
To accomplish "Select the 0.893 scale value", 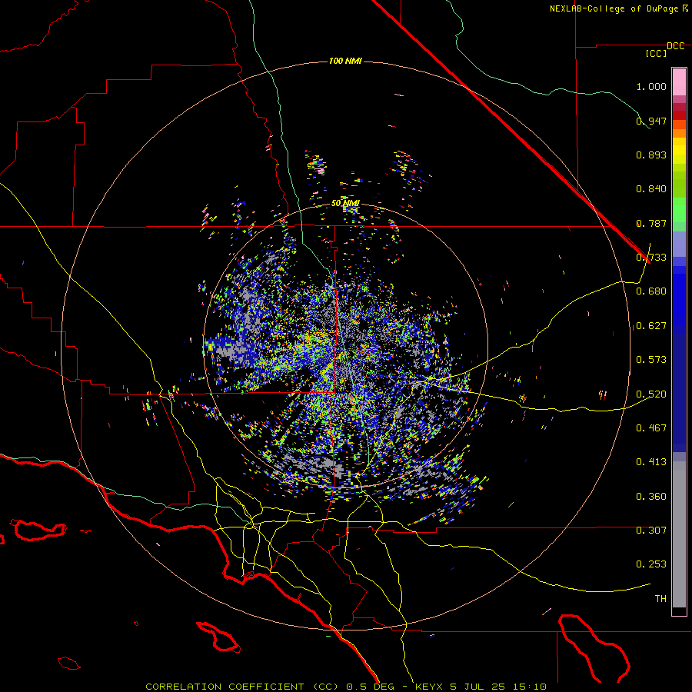I will point(651,155).
